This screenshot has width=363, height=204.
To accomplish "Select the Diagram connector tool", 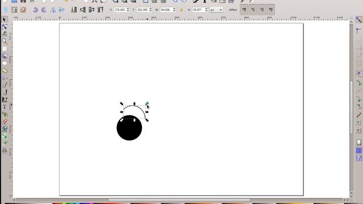I will [5, 151].
